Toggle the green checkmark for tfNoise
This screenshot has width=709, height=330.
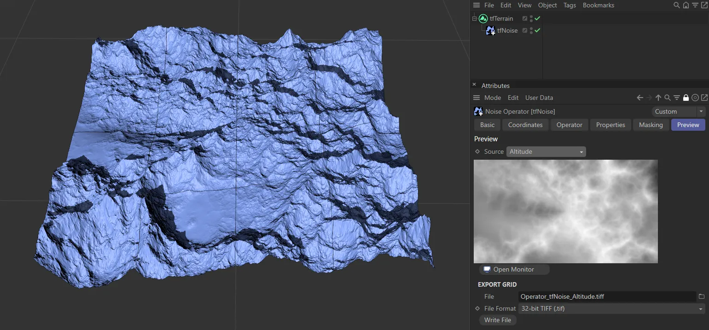coord(537,31)
